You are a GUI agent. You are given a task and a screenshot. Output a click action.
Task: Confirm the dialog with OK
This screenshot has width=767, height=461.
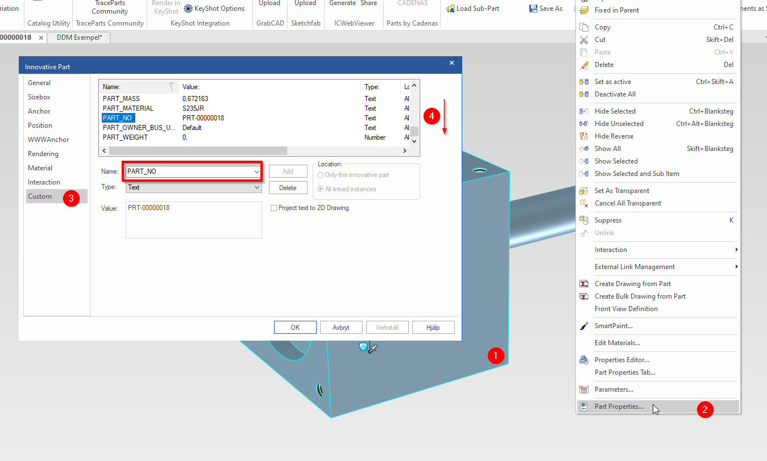pos(295,328)
